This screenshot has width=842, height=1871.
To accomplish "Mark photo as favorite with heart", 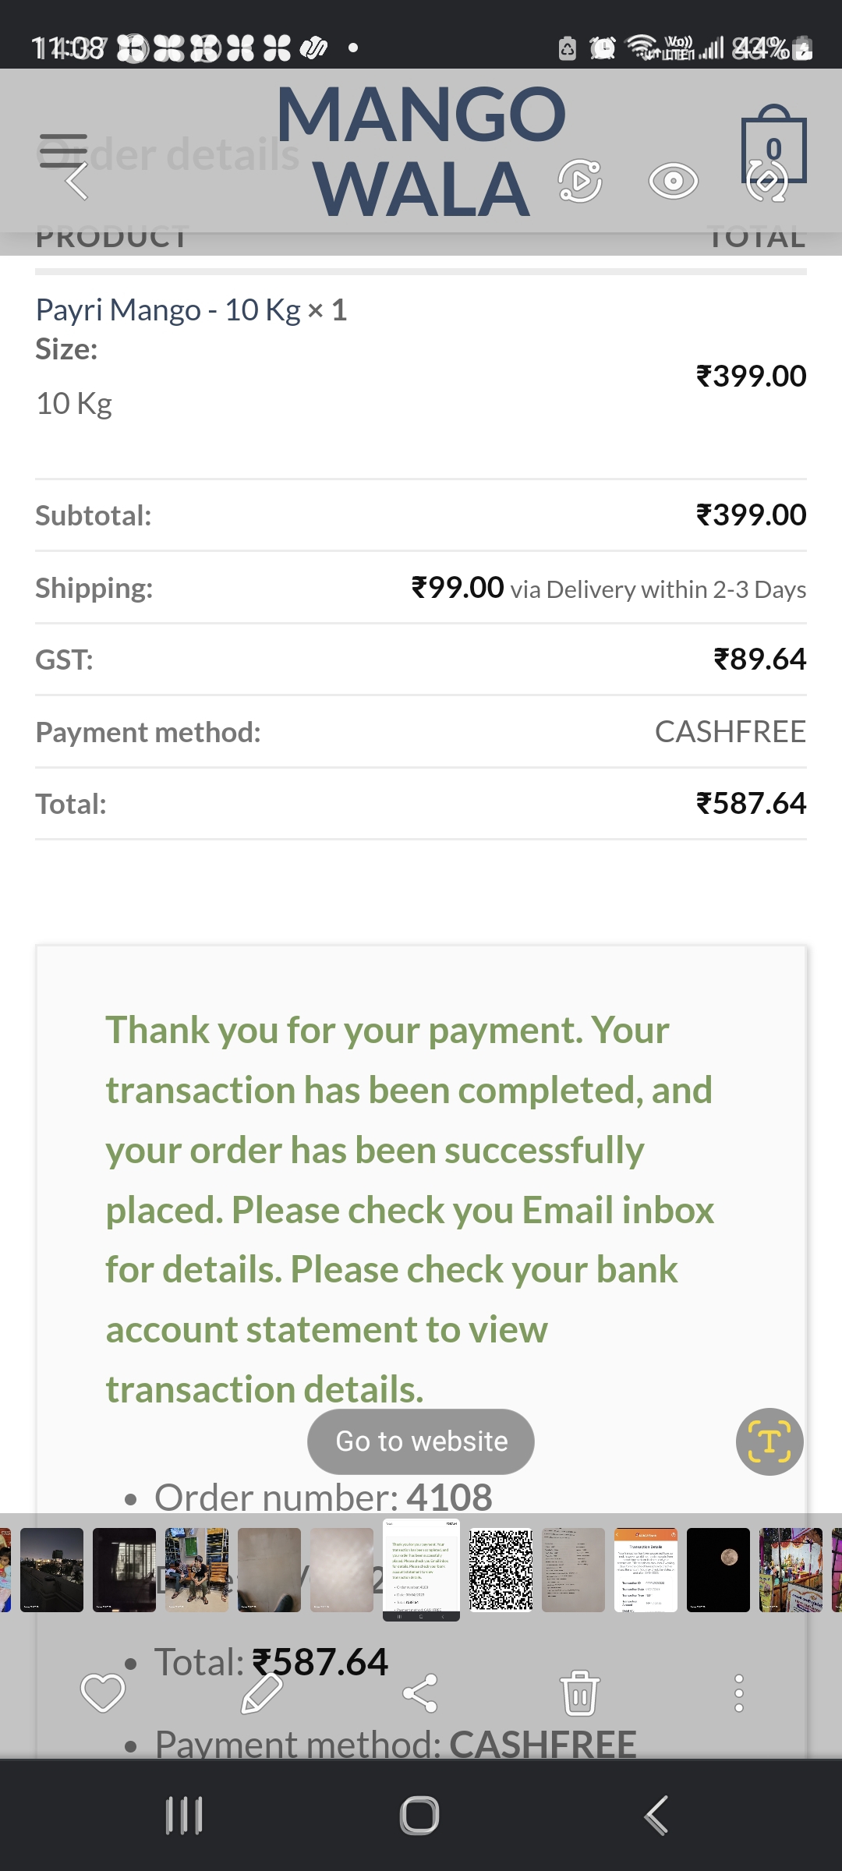I will [103, 1693].
